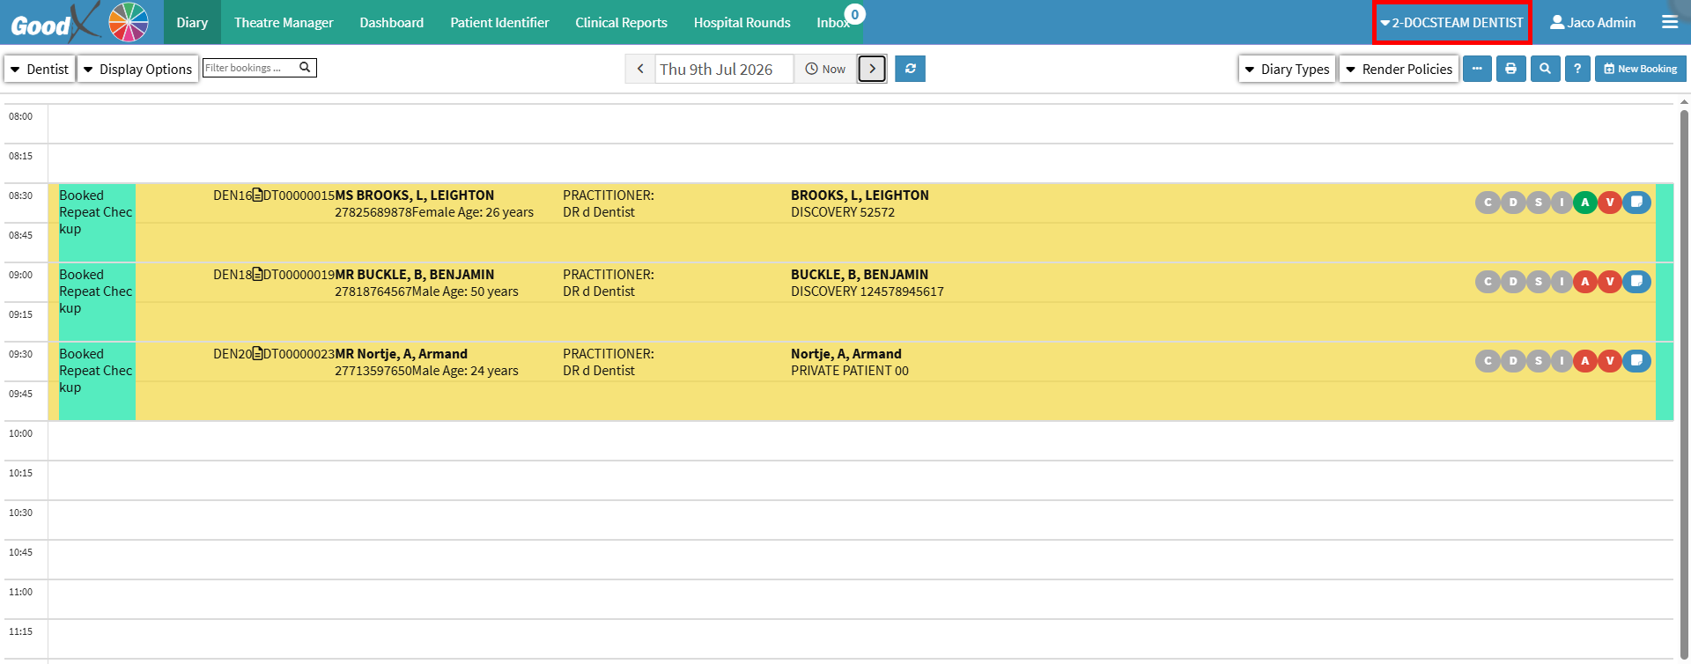Click the New Booking button
The image size is (1691, 664).
pos(1640,69)
